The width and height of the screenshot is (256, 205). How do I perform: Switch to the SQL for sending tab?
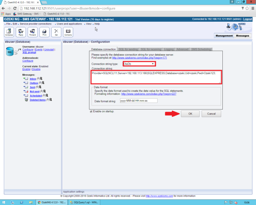click(128, 49)
